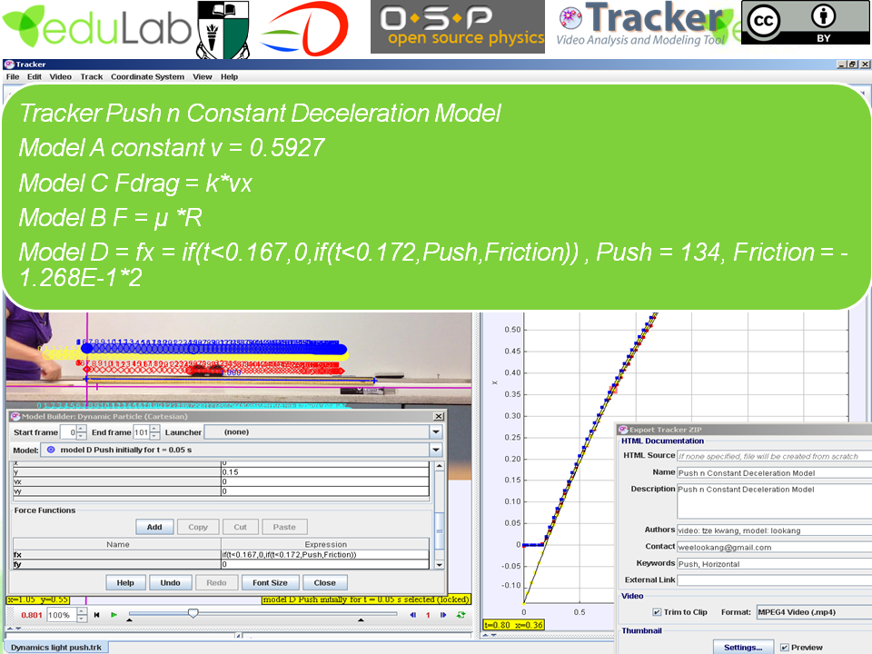The width and height of the screenshot is (872, 654).
Task: Click the Font Size button
Action: (x=270, y=582)
